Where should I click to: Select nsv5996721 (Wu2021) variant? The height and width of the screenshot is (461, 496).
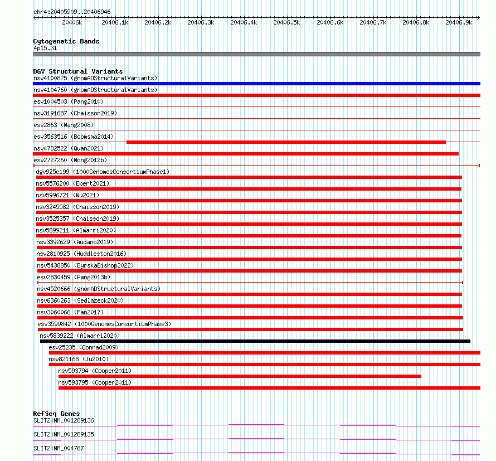(67, 195)
